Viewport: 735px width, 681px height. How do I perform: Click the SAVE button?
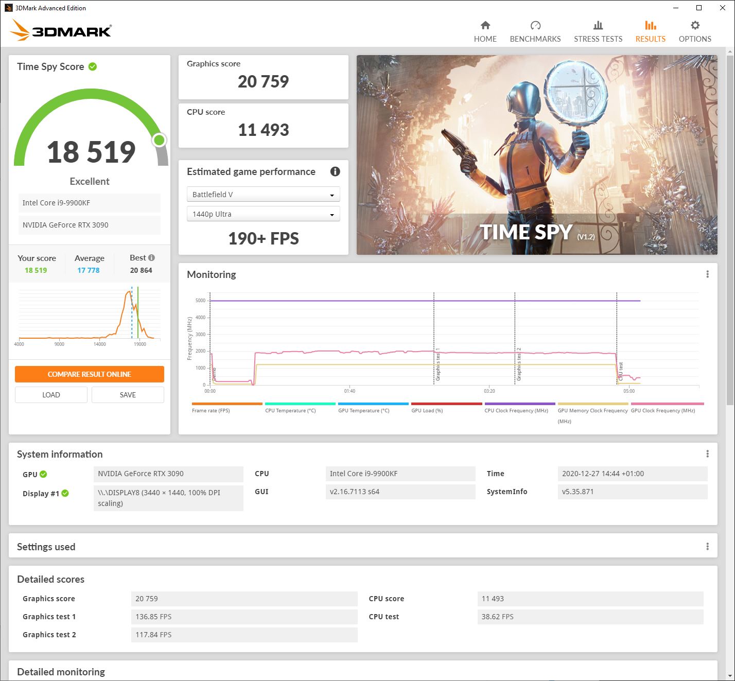pos(128,395)
